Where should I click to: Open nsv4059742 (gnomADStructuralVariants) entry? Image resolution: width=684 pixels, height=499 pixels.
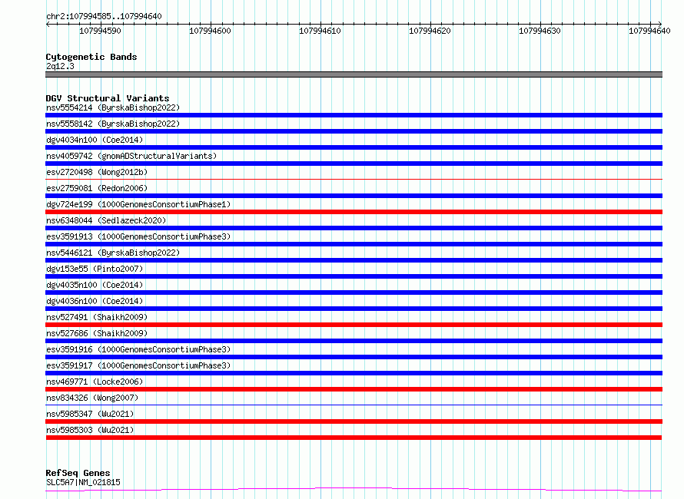[131, 156]
